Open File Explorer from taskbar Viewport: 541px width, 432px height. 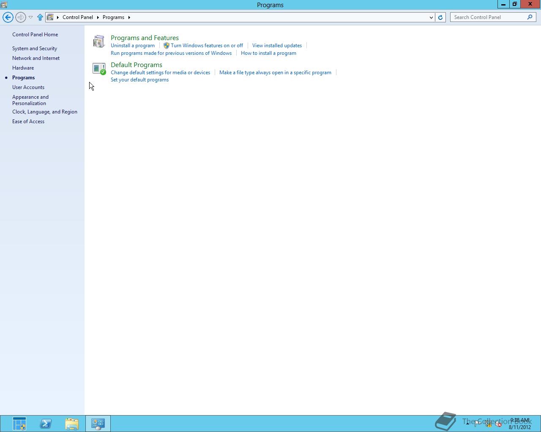(x=72, y=424)
